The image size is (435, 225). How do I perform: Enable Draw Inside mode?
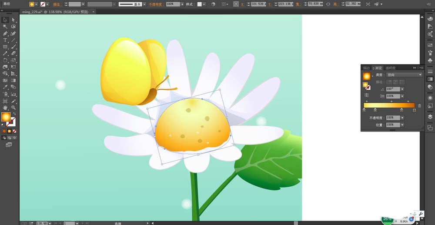(14, 138)
